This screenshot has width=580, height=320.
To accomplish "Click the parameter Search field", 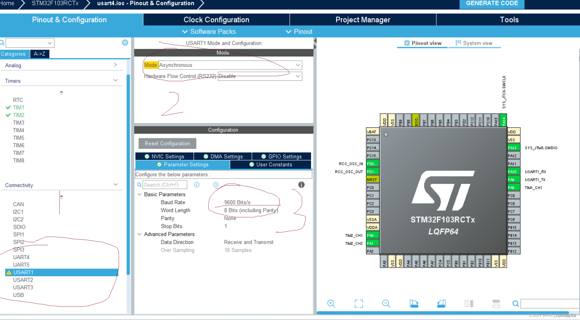I will [165, 184].
